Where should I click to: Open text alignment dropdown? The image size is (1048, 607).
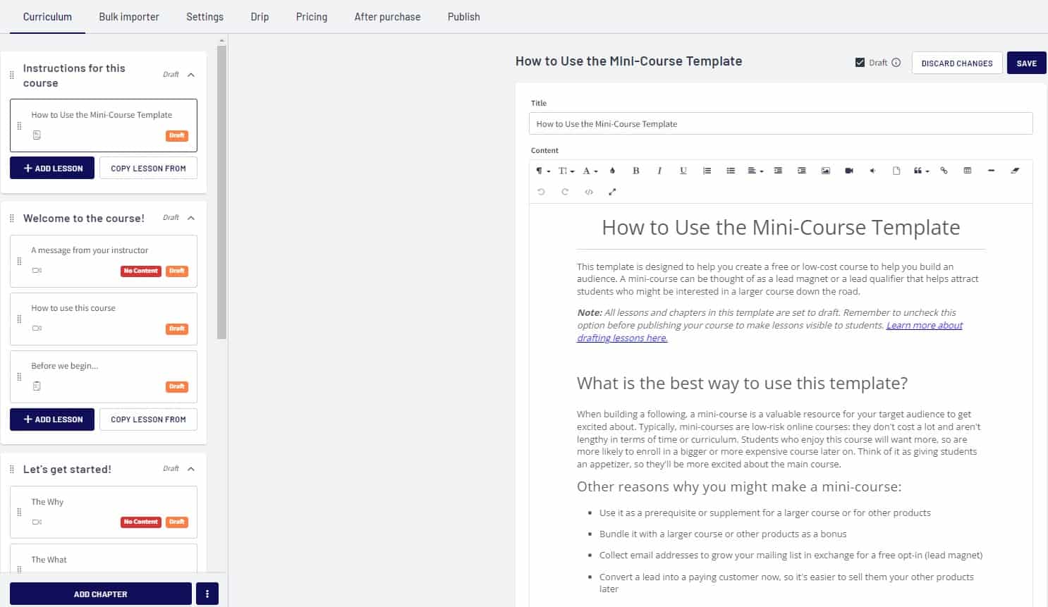755,171
